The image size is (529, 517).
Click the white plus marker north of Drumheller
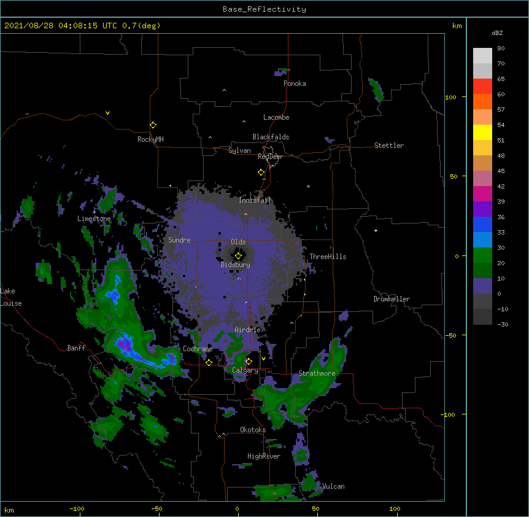[x=376, y=230]
